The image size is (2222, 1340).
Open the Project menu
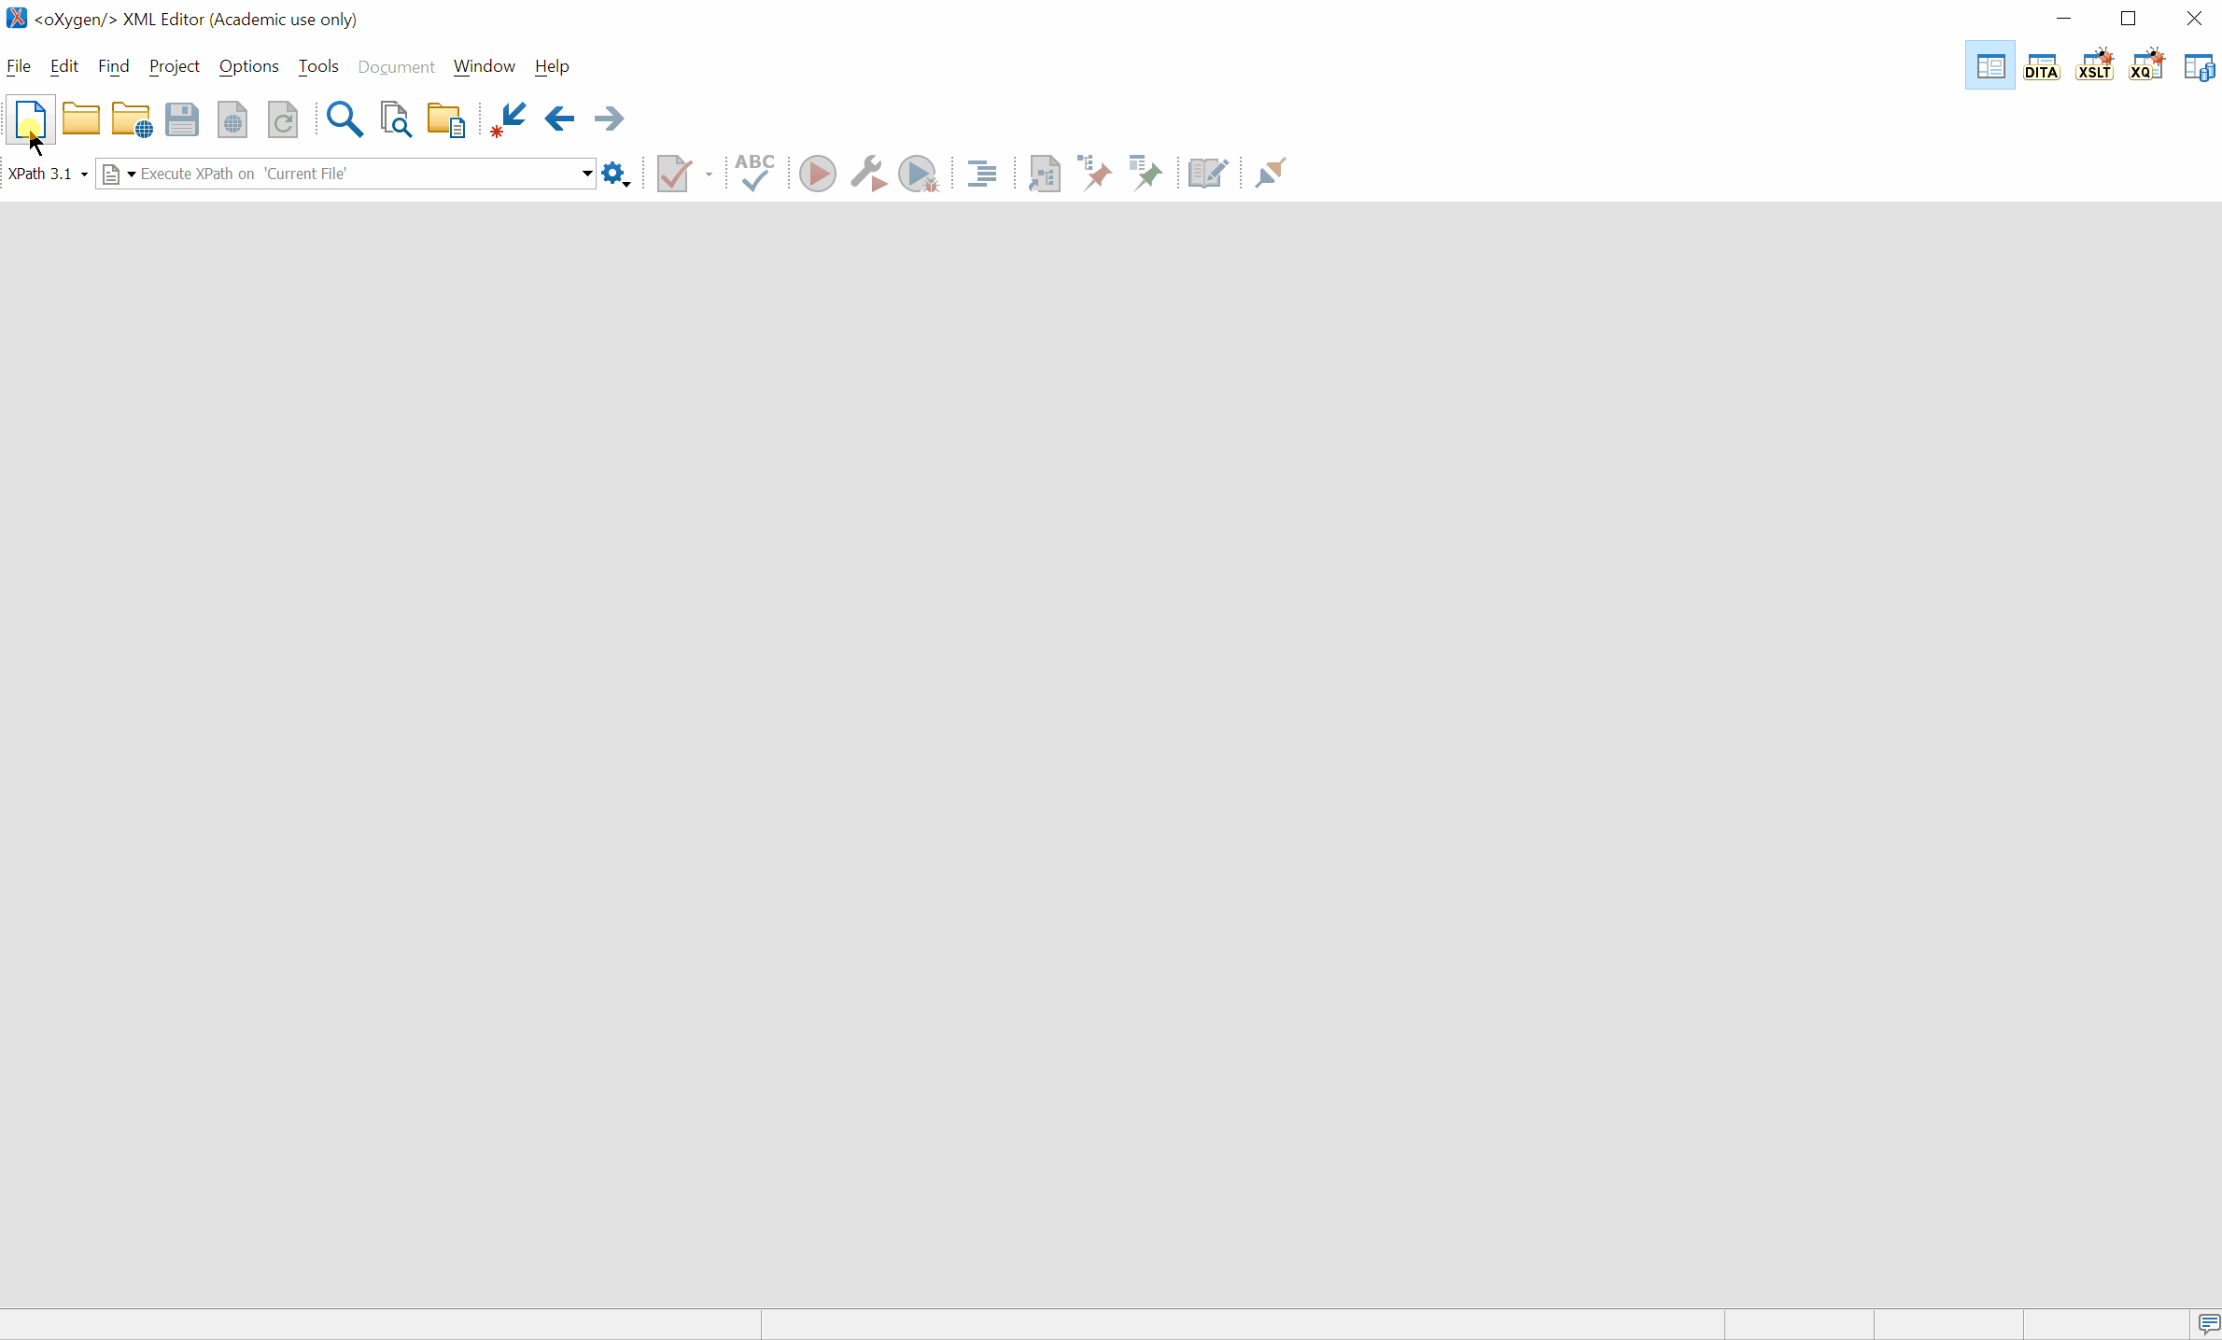[175, 66]
